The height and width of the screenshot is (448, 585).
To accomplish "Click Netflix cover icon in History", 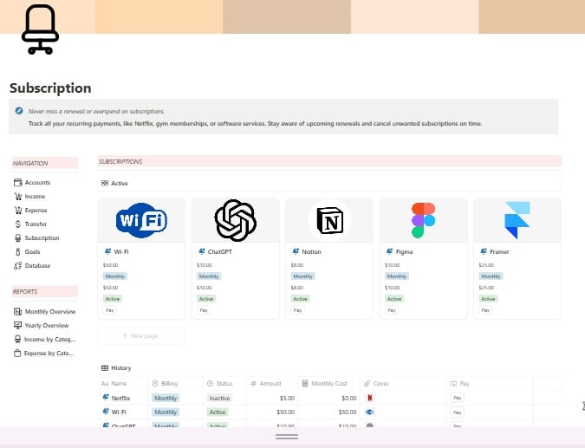I will coord(369,398).
